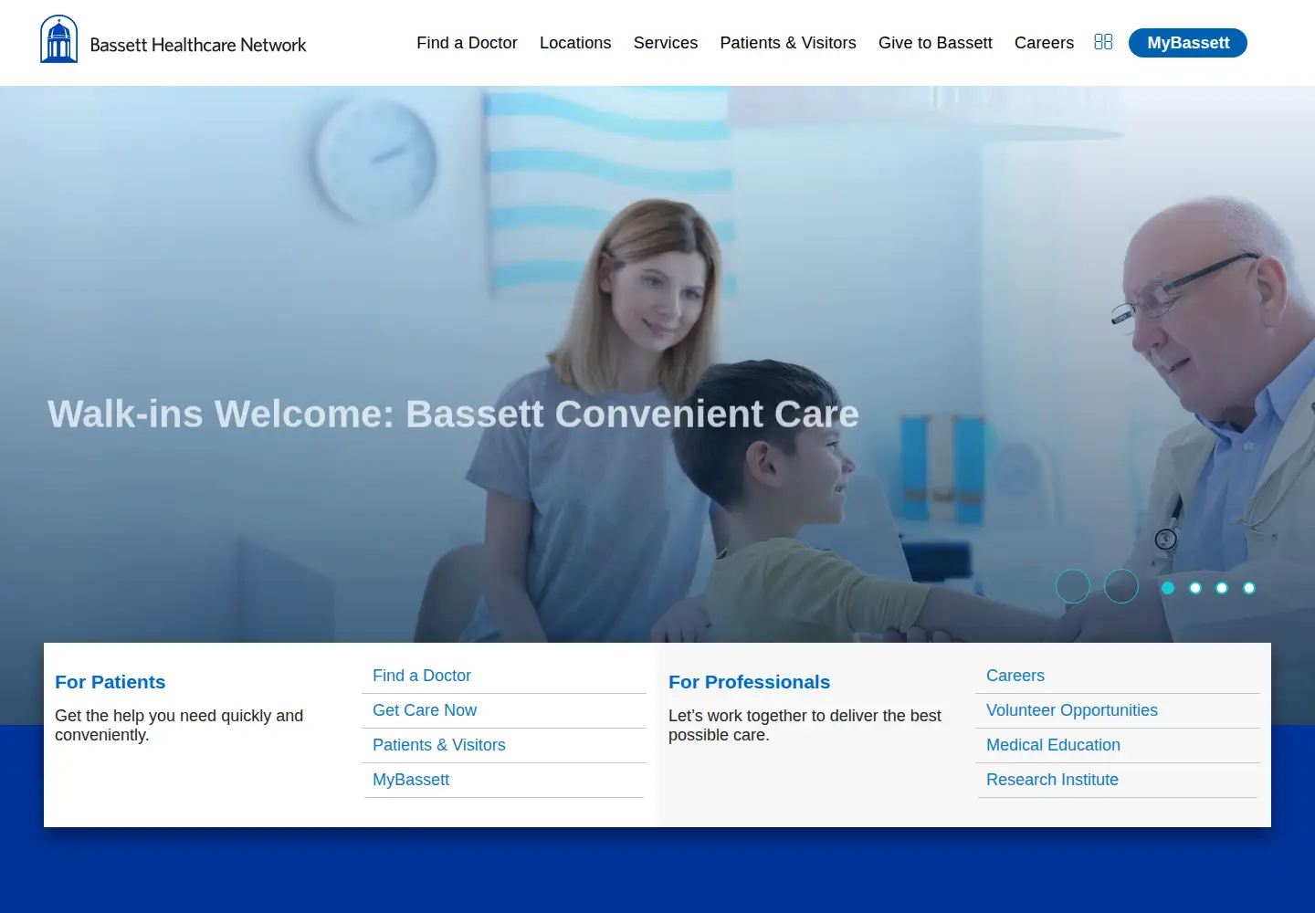
Task: Open the Locations navigation item
Action: coord(575,43)
